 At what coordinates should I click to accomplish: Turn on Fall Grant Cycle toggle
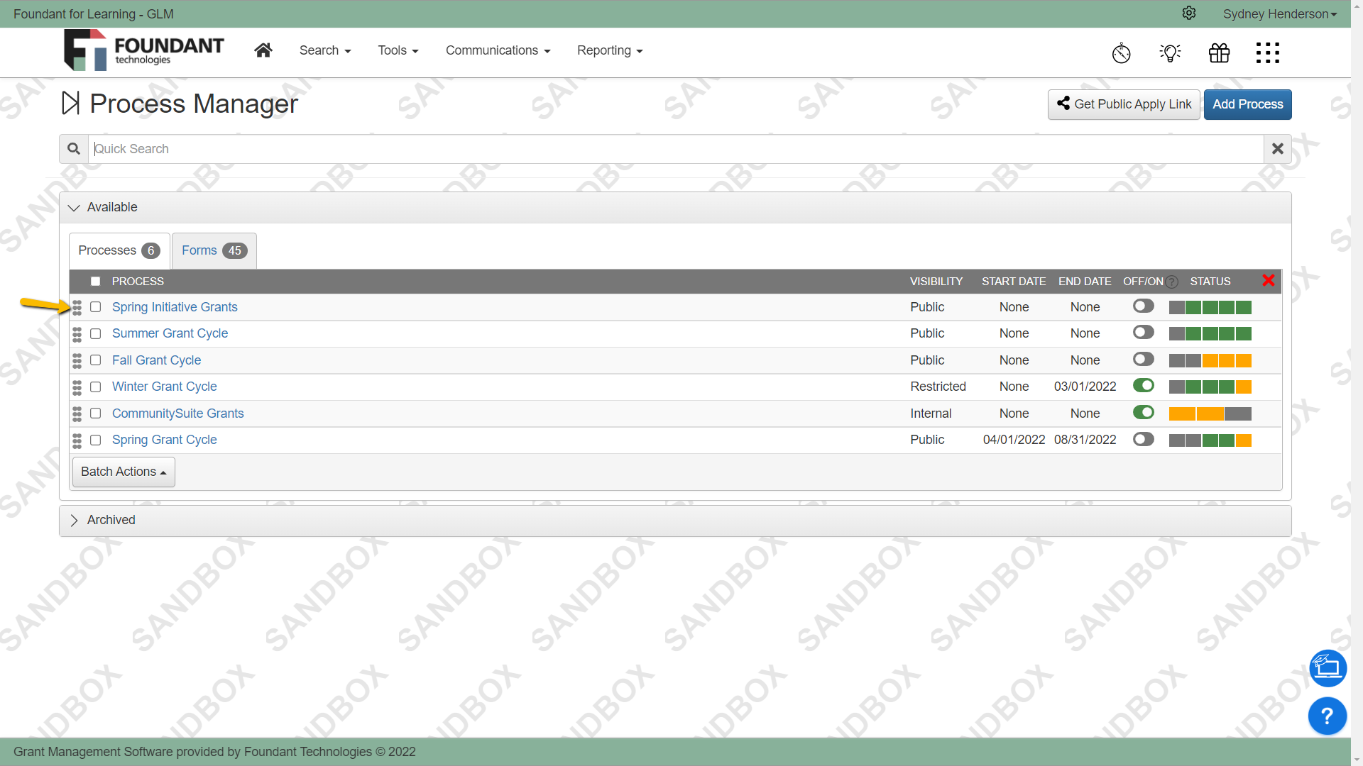click(x=1143, y=359)
